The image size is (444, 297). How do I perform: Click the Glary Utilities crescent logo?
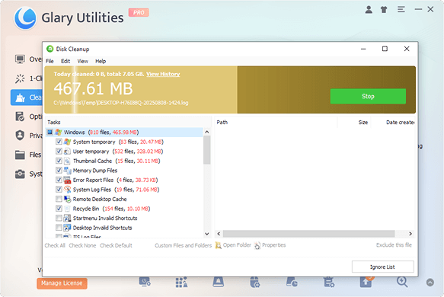click(x=25, y=18)
